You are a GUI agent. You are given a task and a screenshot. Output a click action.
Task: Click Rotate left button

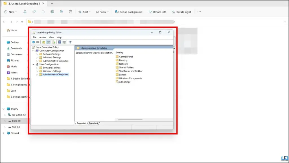[x=157, y=12]
